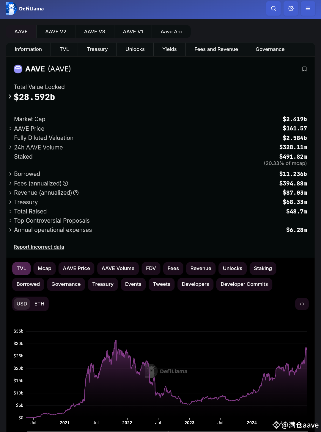Open the hamburger navigation menu
321x432 pixels.
(308, 8)
